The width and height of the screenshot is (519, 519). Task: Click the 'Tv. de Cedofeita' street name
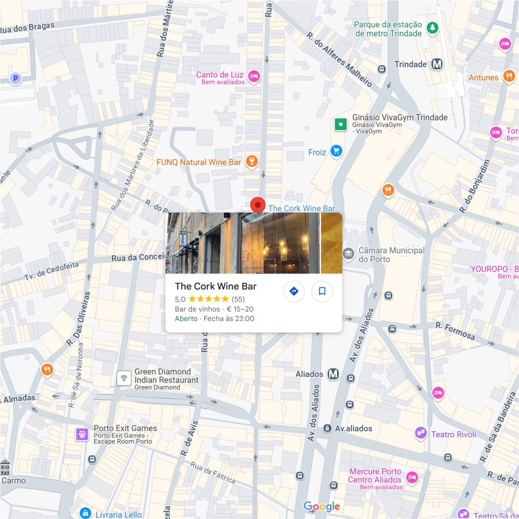click(x=51, y=271)
